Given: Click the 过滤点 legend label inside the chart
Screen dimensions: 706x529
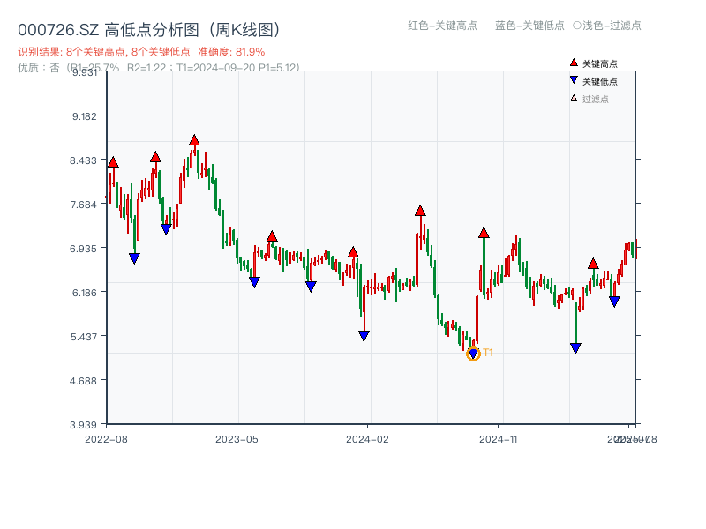Looking at the screenshot, I should (595, 99).
